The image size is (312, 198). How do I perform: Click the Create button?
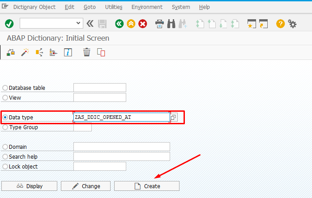pyautogui.click(x=147, y=186)
